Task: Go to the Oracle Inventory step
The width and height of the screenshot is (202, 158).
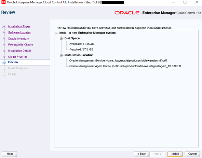Action: pos(18,39)
